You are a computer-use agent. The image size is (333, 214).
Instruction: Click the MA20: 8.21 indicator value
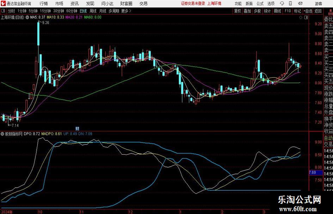(74, 17)
